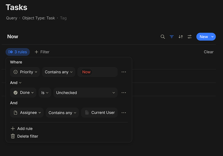Clear all filters
The height and width of the screenshot is (156, 223).
tap(208, 52)
